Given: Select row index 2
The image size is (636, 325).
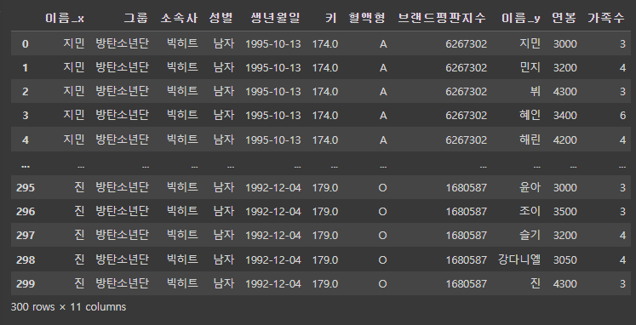Looking at the screenshot, I should pyautogui.click(x=26, y=92).
